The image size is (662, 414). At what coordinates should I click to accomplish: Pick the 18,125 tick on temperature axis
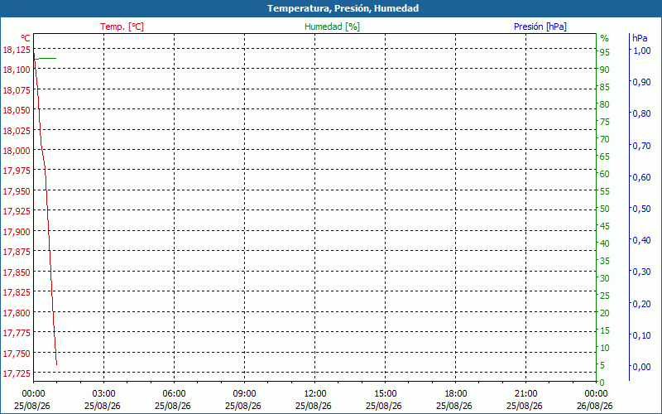(17, 50)
